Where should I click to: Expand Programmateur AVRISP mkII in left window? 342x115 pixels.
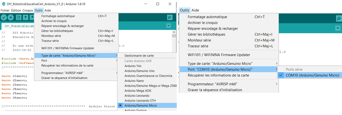tap(76, 73)
